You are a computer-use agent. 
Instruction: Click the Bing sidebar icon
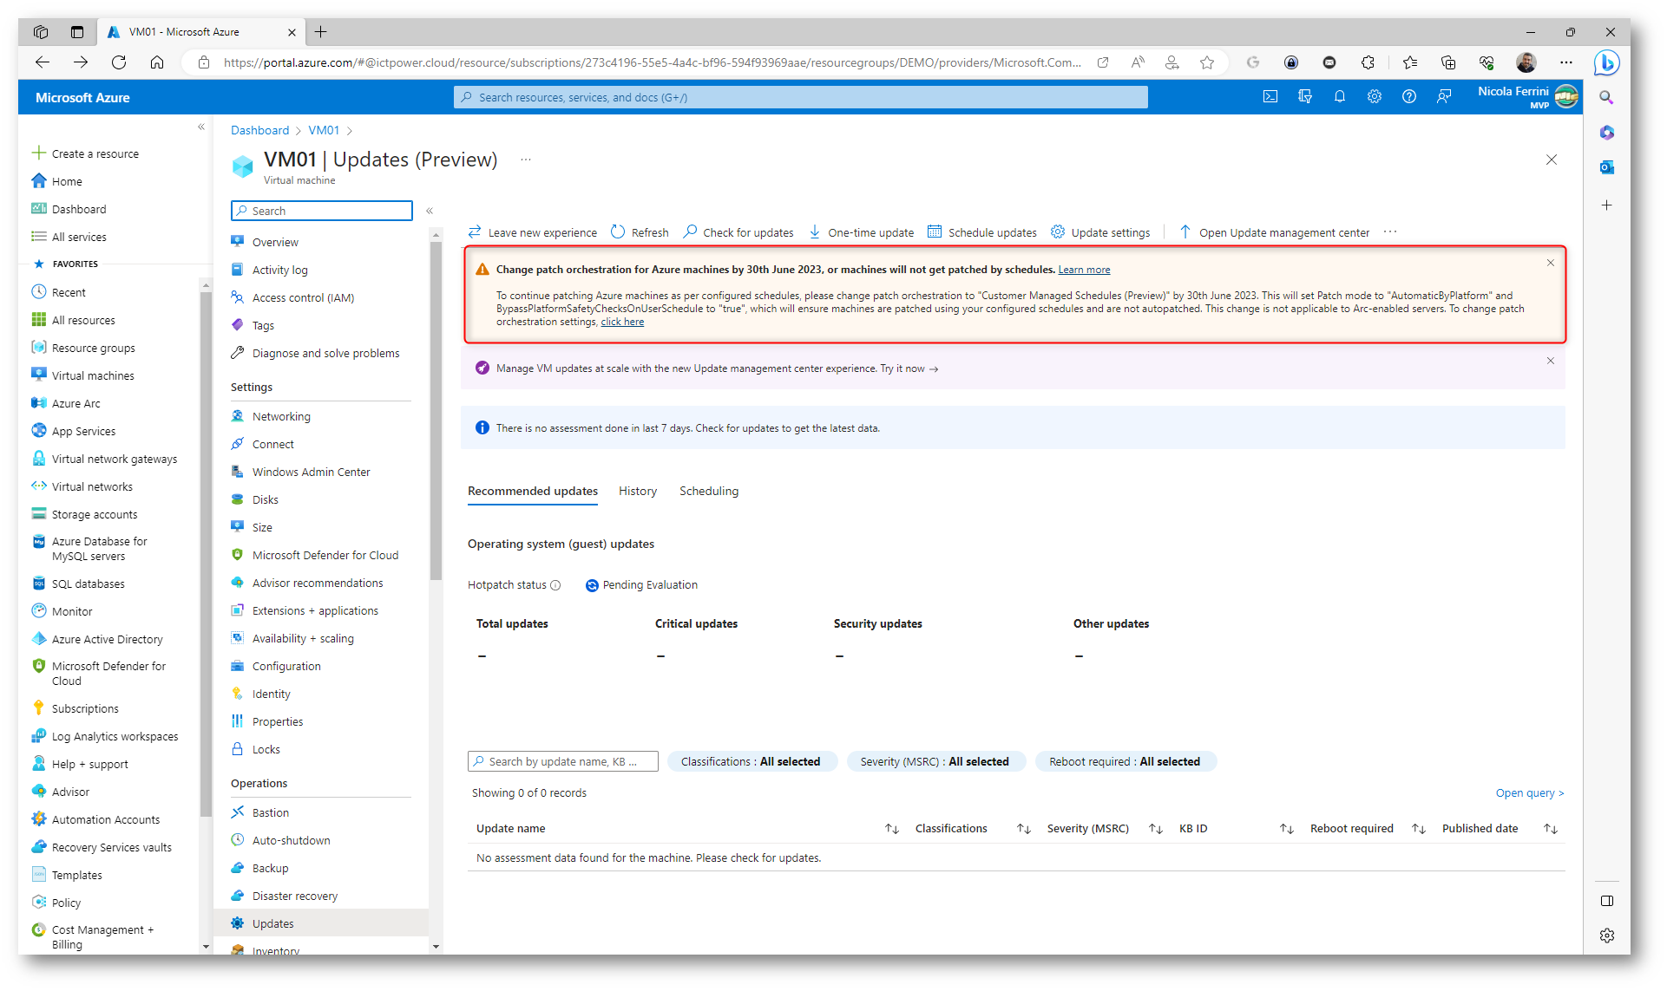click(1606, 62)
